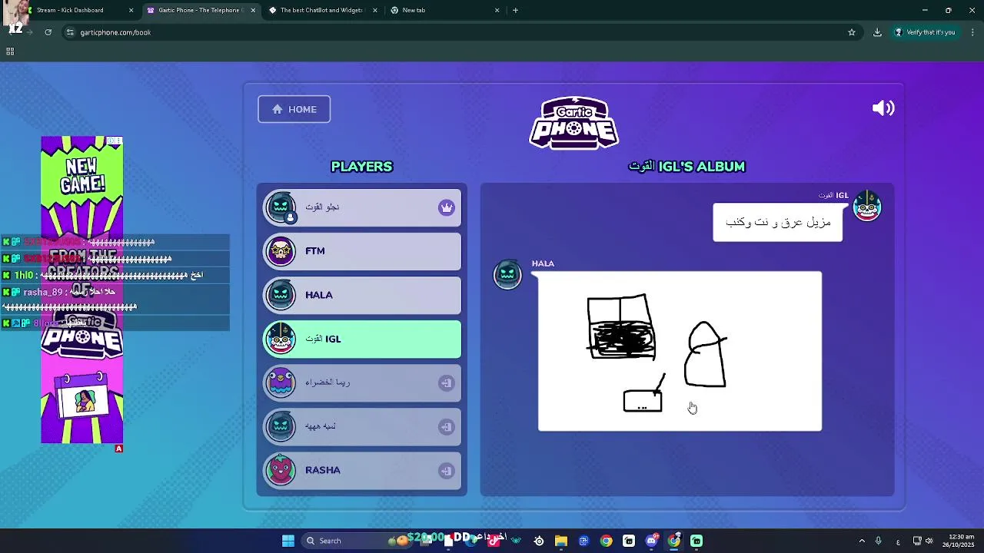Click the Gartic Phone logo
Viewport: 984px width, 553px height.
click(x=574, y=123)
